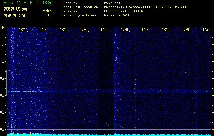Click the 1723 time marker
Image resolution: width=214 pixels, height=136 pixels.
click(63, 30)
